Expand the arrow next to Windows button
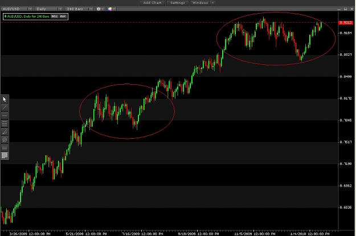The height and width of the screenshot is (236, 356). [x=212, y=3]
